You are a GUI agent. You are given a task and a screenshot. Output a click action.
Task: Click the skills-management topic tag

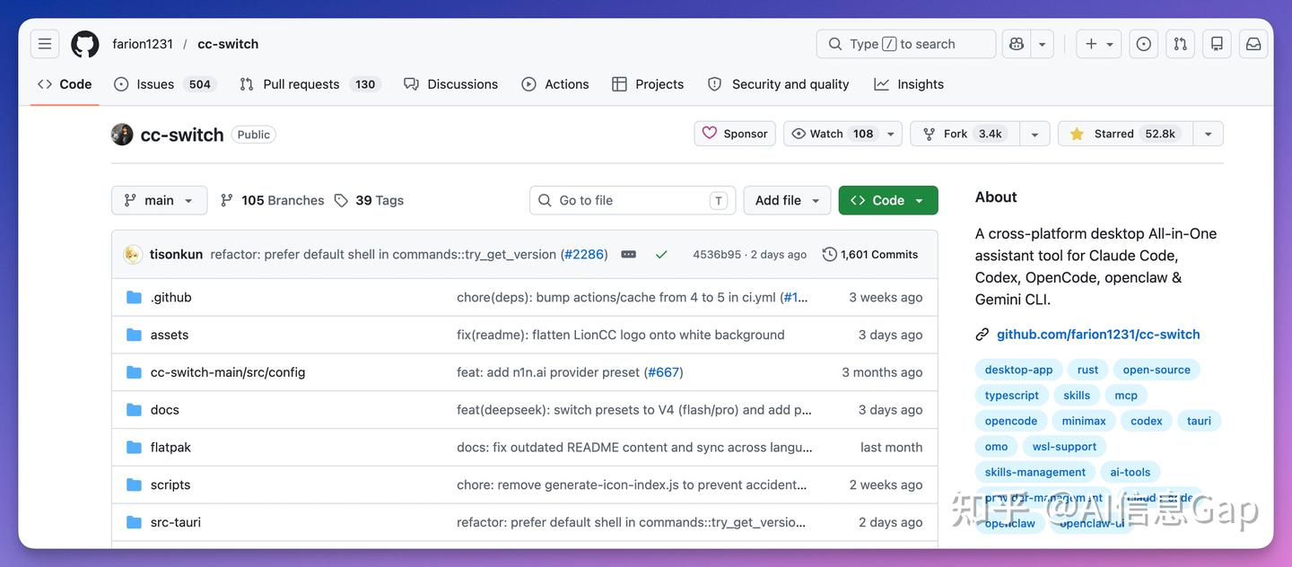1034,472
